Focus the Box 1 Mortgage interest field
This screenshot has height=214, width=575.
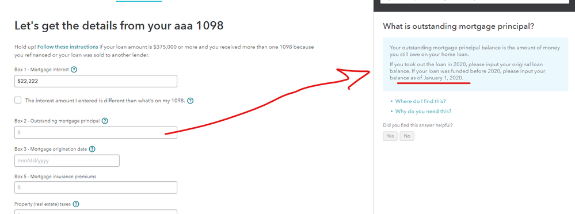click(x=96, y=81)
